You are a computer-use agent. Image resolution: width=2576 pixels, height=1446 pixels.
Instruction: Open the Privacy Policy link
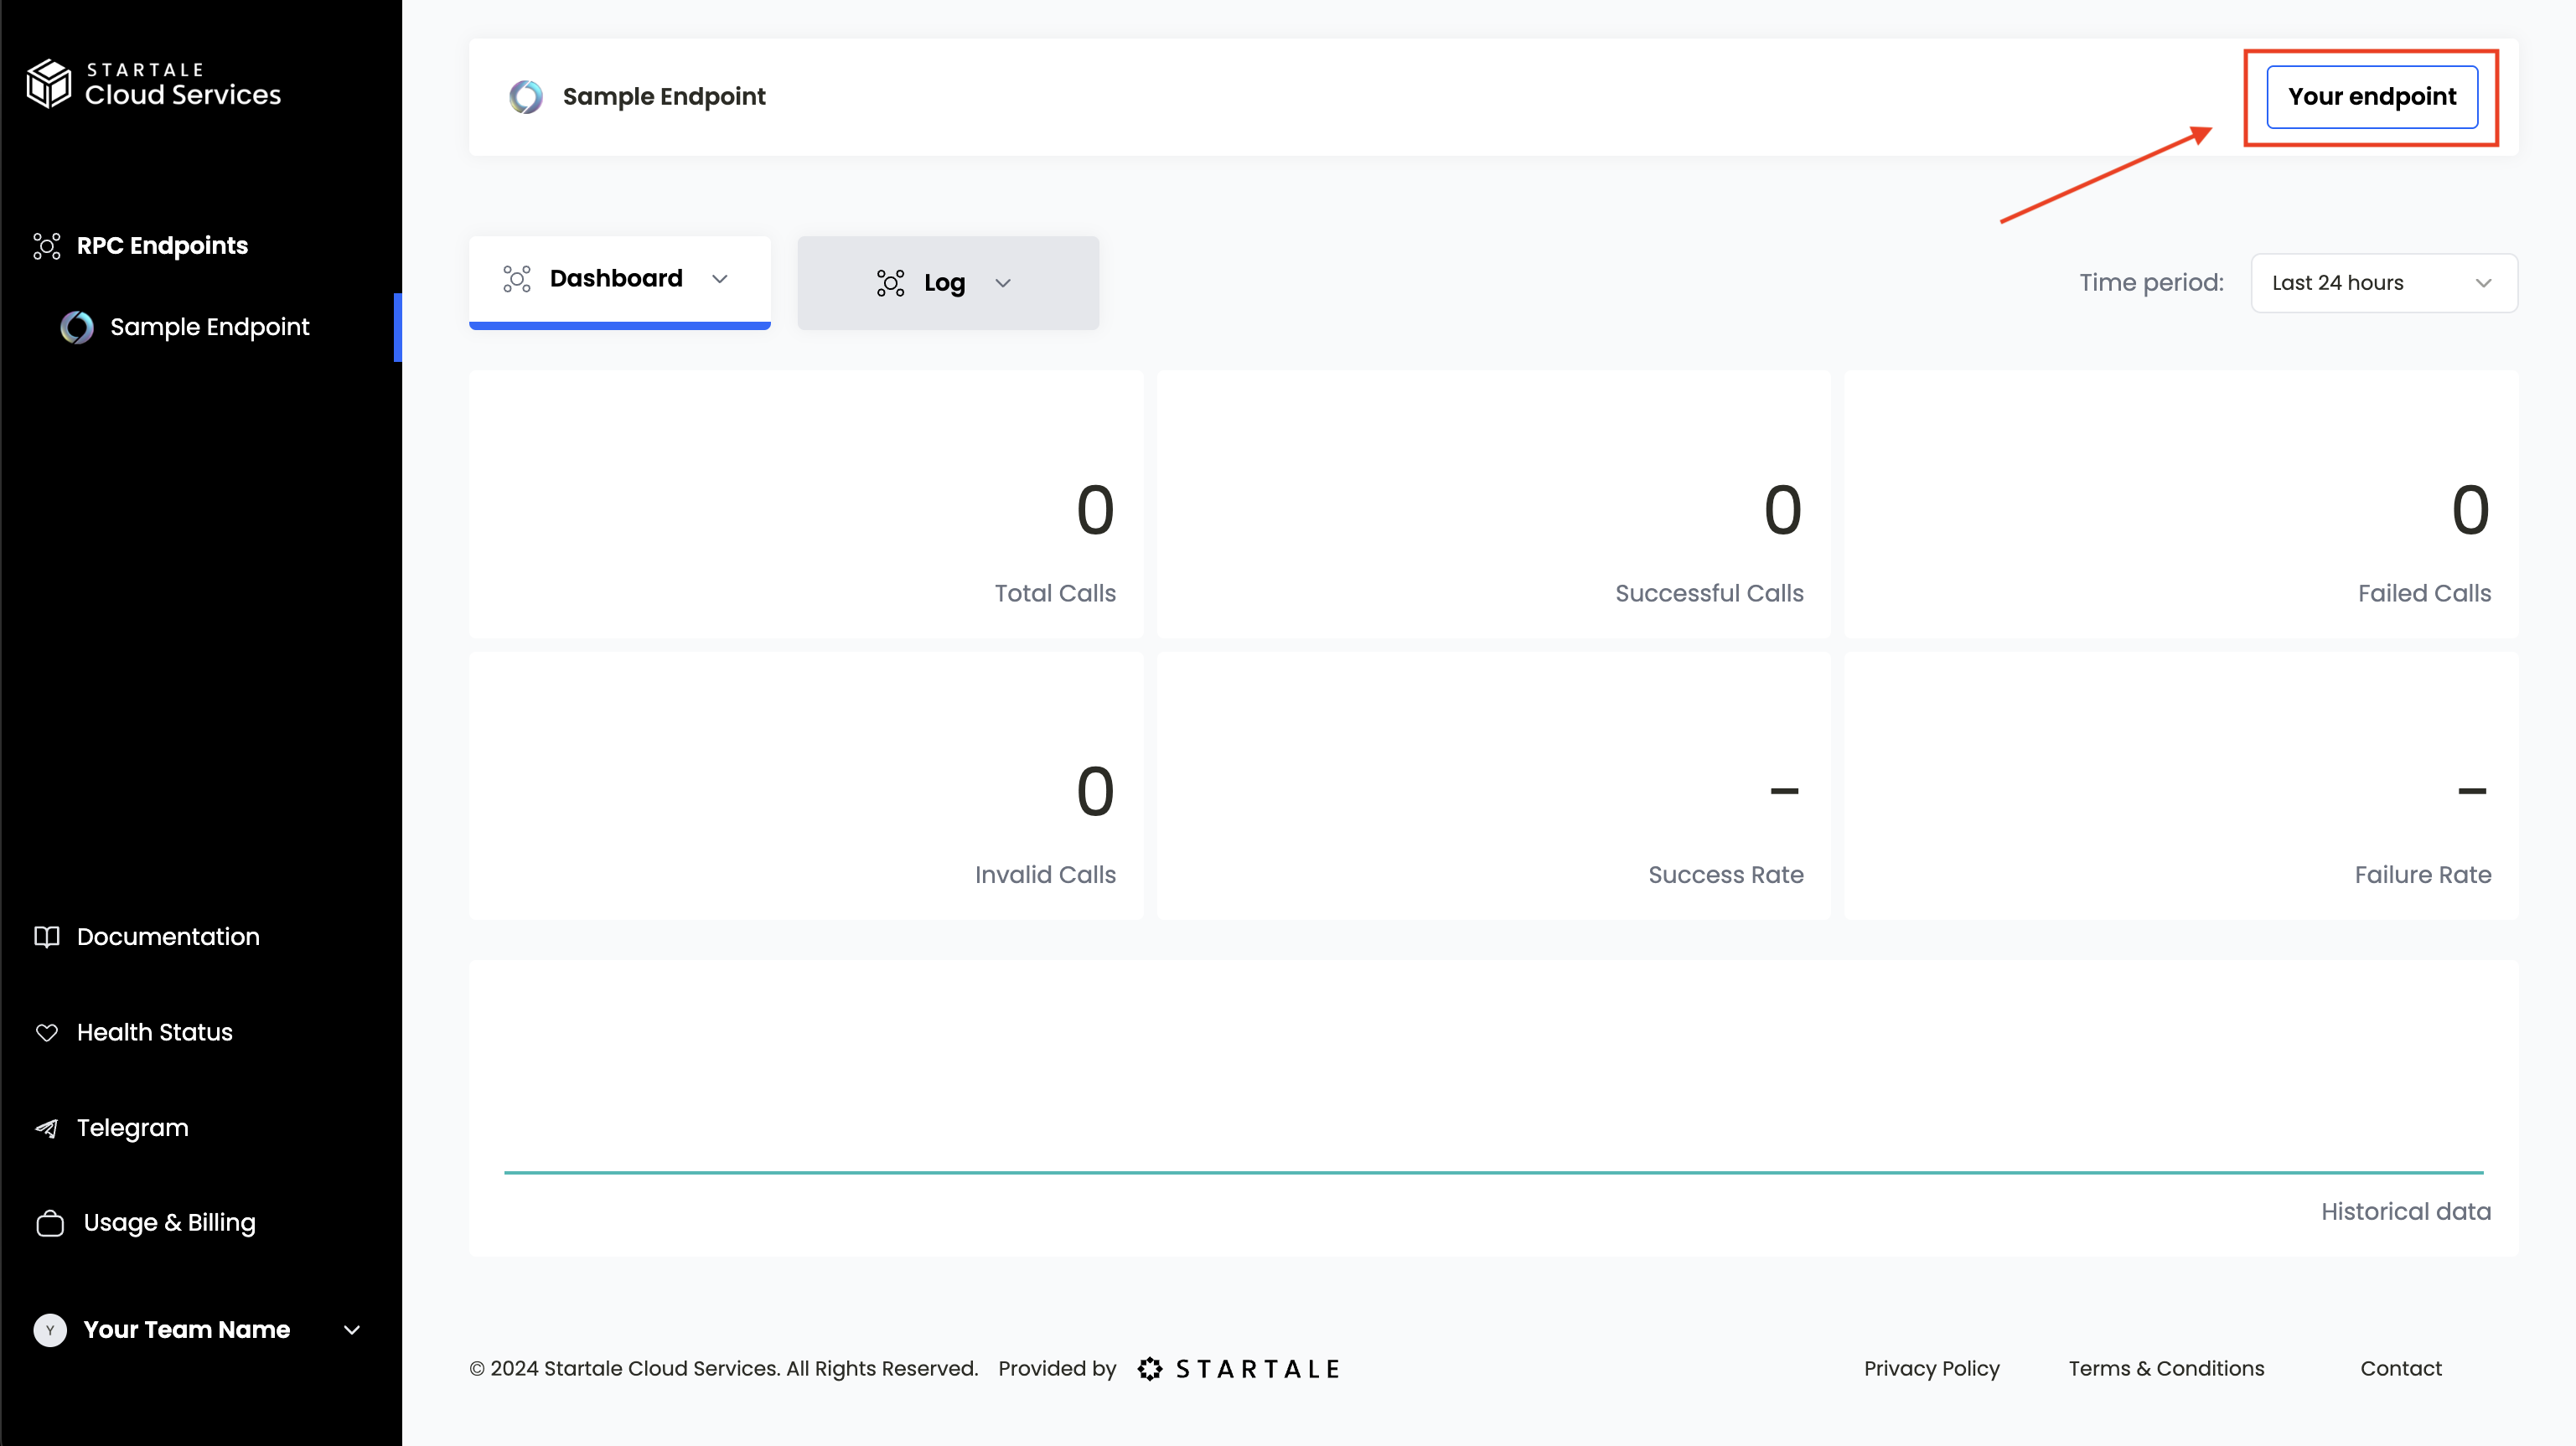point(1931,1368)
